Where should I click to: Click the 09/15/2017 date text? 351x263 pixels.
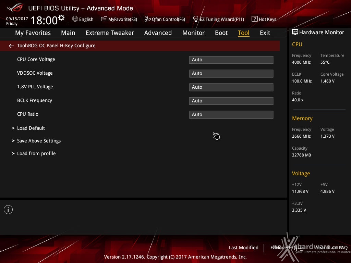click(17, 19)
